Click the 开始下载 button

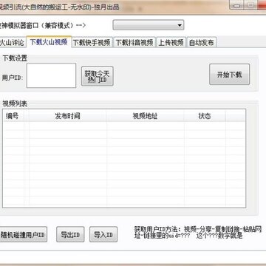point(229,75)
